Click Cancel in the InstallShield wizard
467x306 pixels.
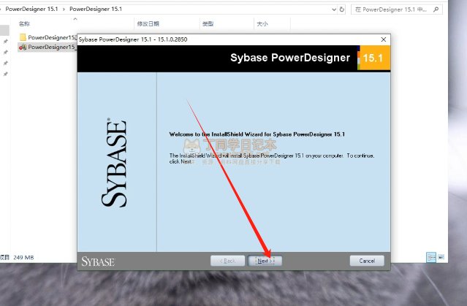(367, 261)
